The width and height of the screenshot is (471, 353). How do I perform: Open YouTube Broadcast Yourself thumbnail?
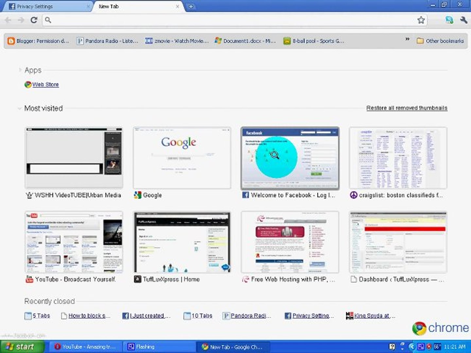pyautogui.click(x=74, y=242)
